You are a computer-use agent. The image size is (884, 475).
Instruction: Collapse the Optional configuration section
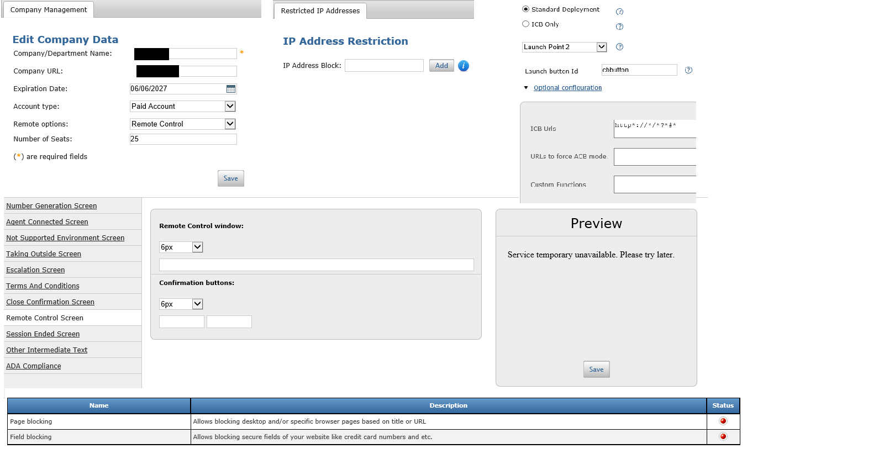pos(567,88)
